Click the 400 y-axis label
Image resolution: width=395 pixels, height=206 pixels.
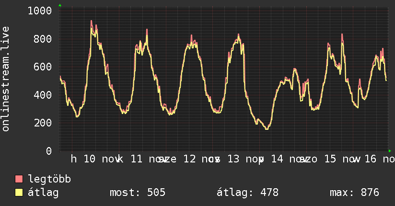pos(43,95)
